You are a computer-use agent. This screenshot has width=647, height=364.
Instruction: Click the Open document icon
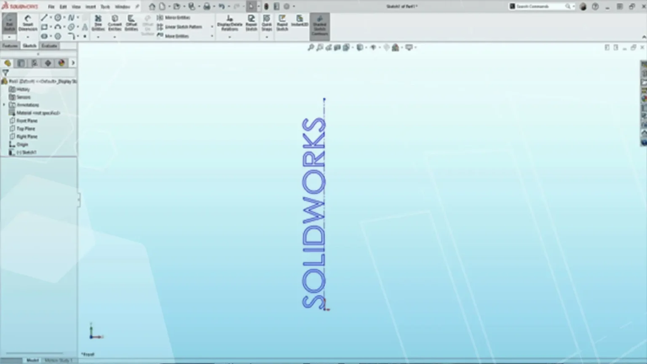click(x=177, y=6)
